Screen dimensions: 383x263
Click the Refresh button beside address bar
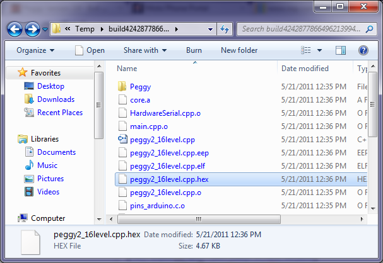coord(224,29)
